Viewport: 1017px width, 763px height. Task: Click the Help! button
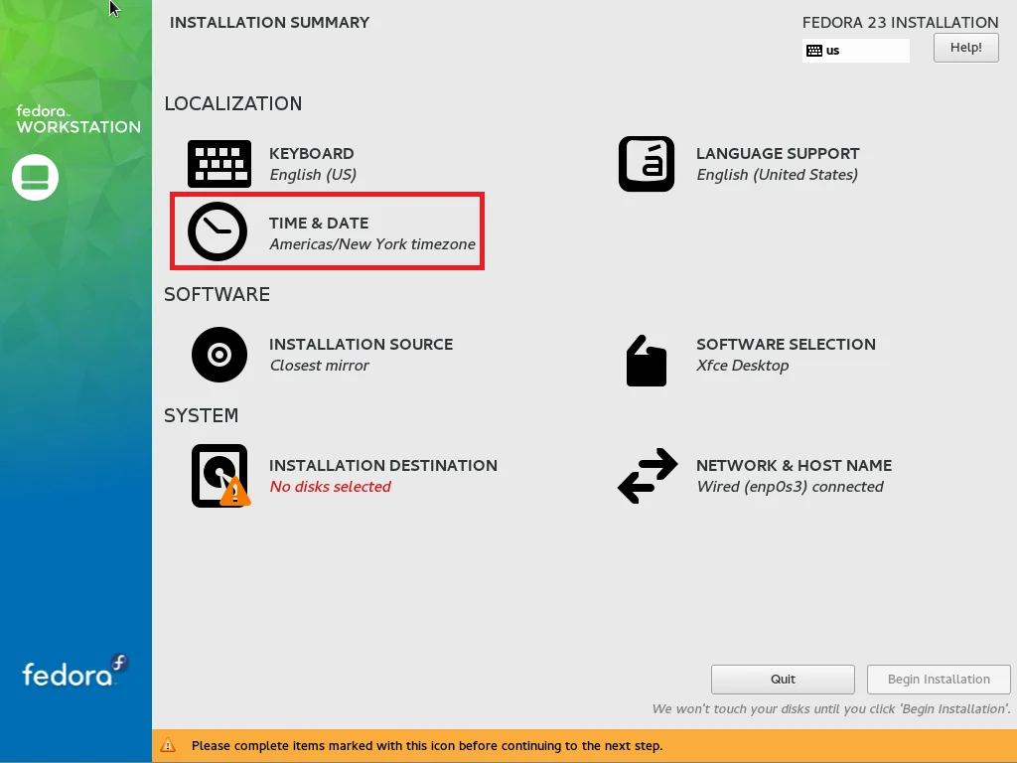click(x=965, y=48)
